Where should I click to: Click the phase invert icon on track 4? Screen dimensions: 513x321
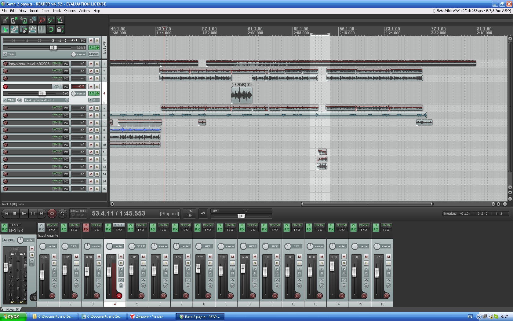[x=20, y=100]
